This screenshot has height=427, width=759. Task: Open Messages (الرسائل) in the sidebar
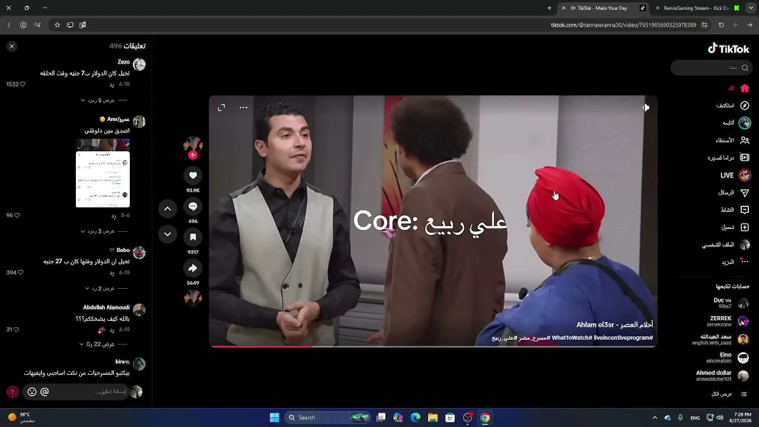click(x=734, y=193)
